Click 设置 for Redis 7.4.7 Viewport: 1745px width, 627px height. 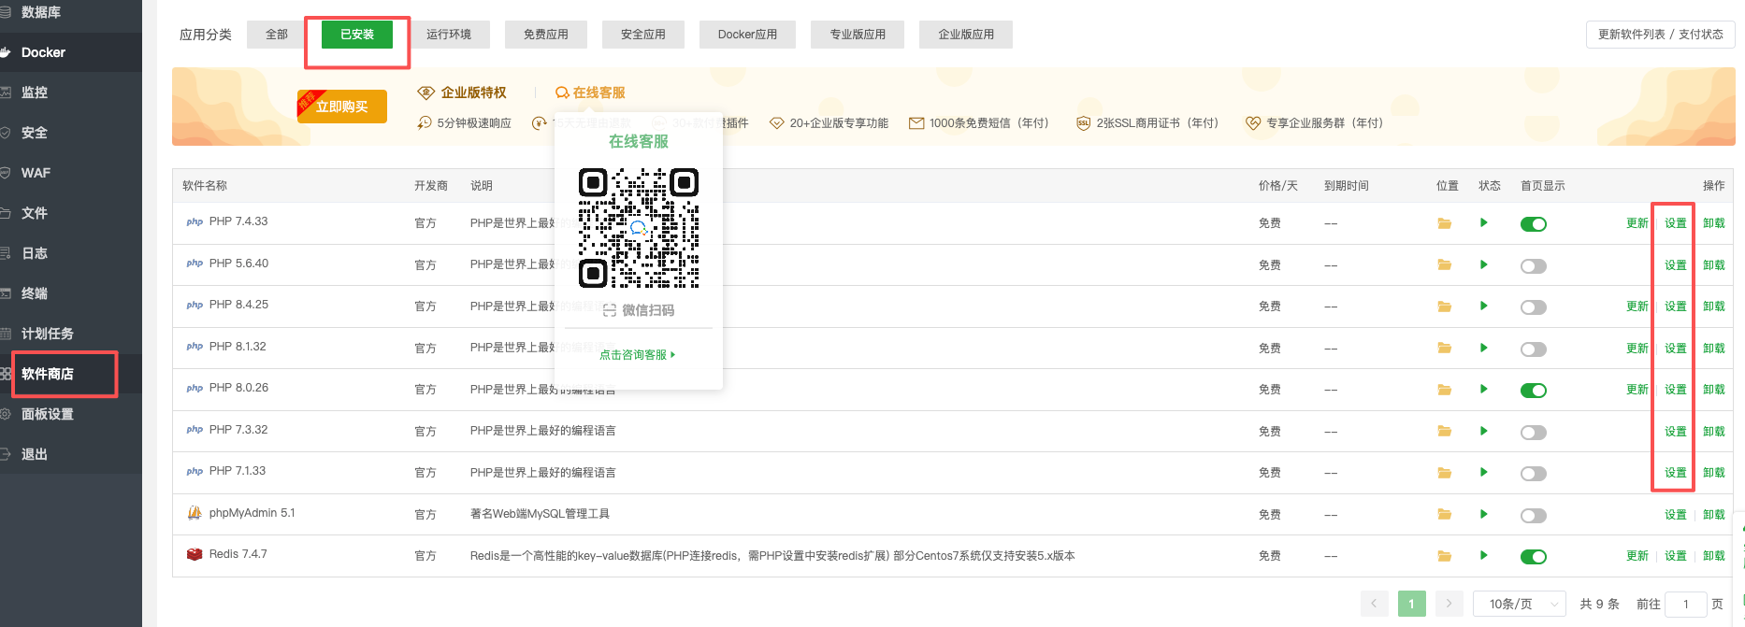point(1676,556)
